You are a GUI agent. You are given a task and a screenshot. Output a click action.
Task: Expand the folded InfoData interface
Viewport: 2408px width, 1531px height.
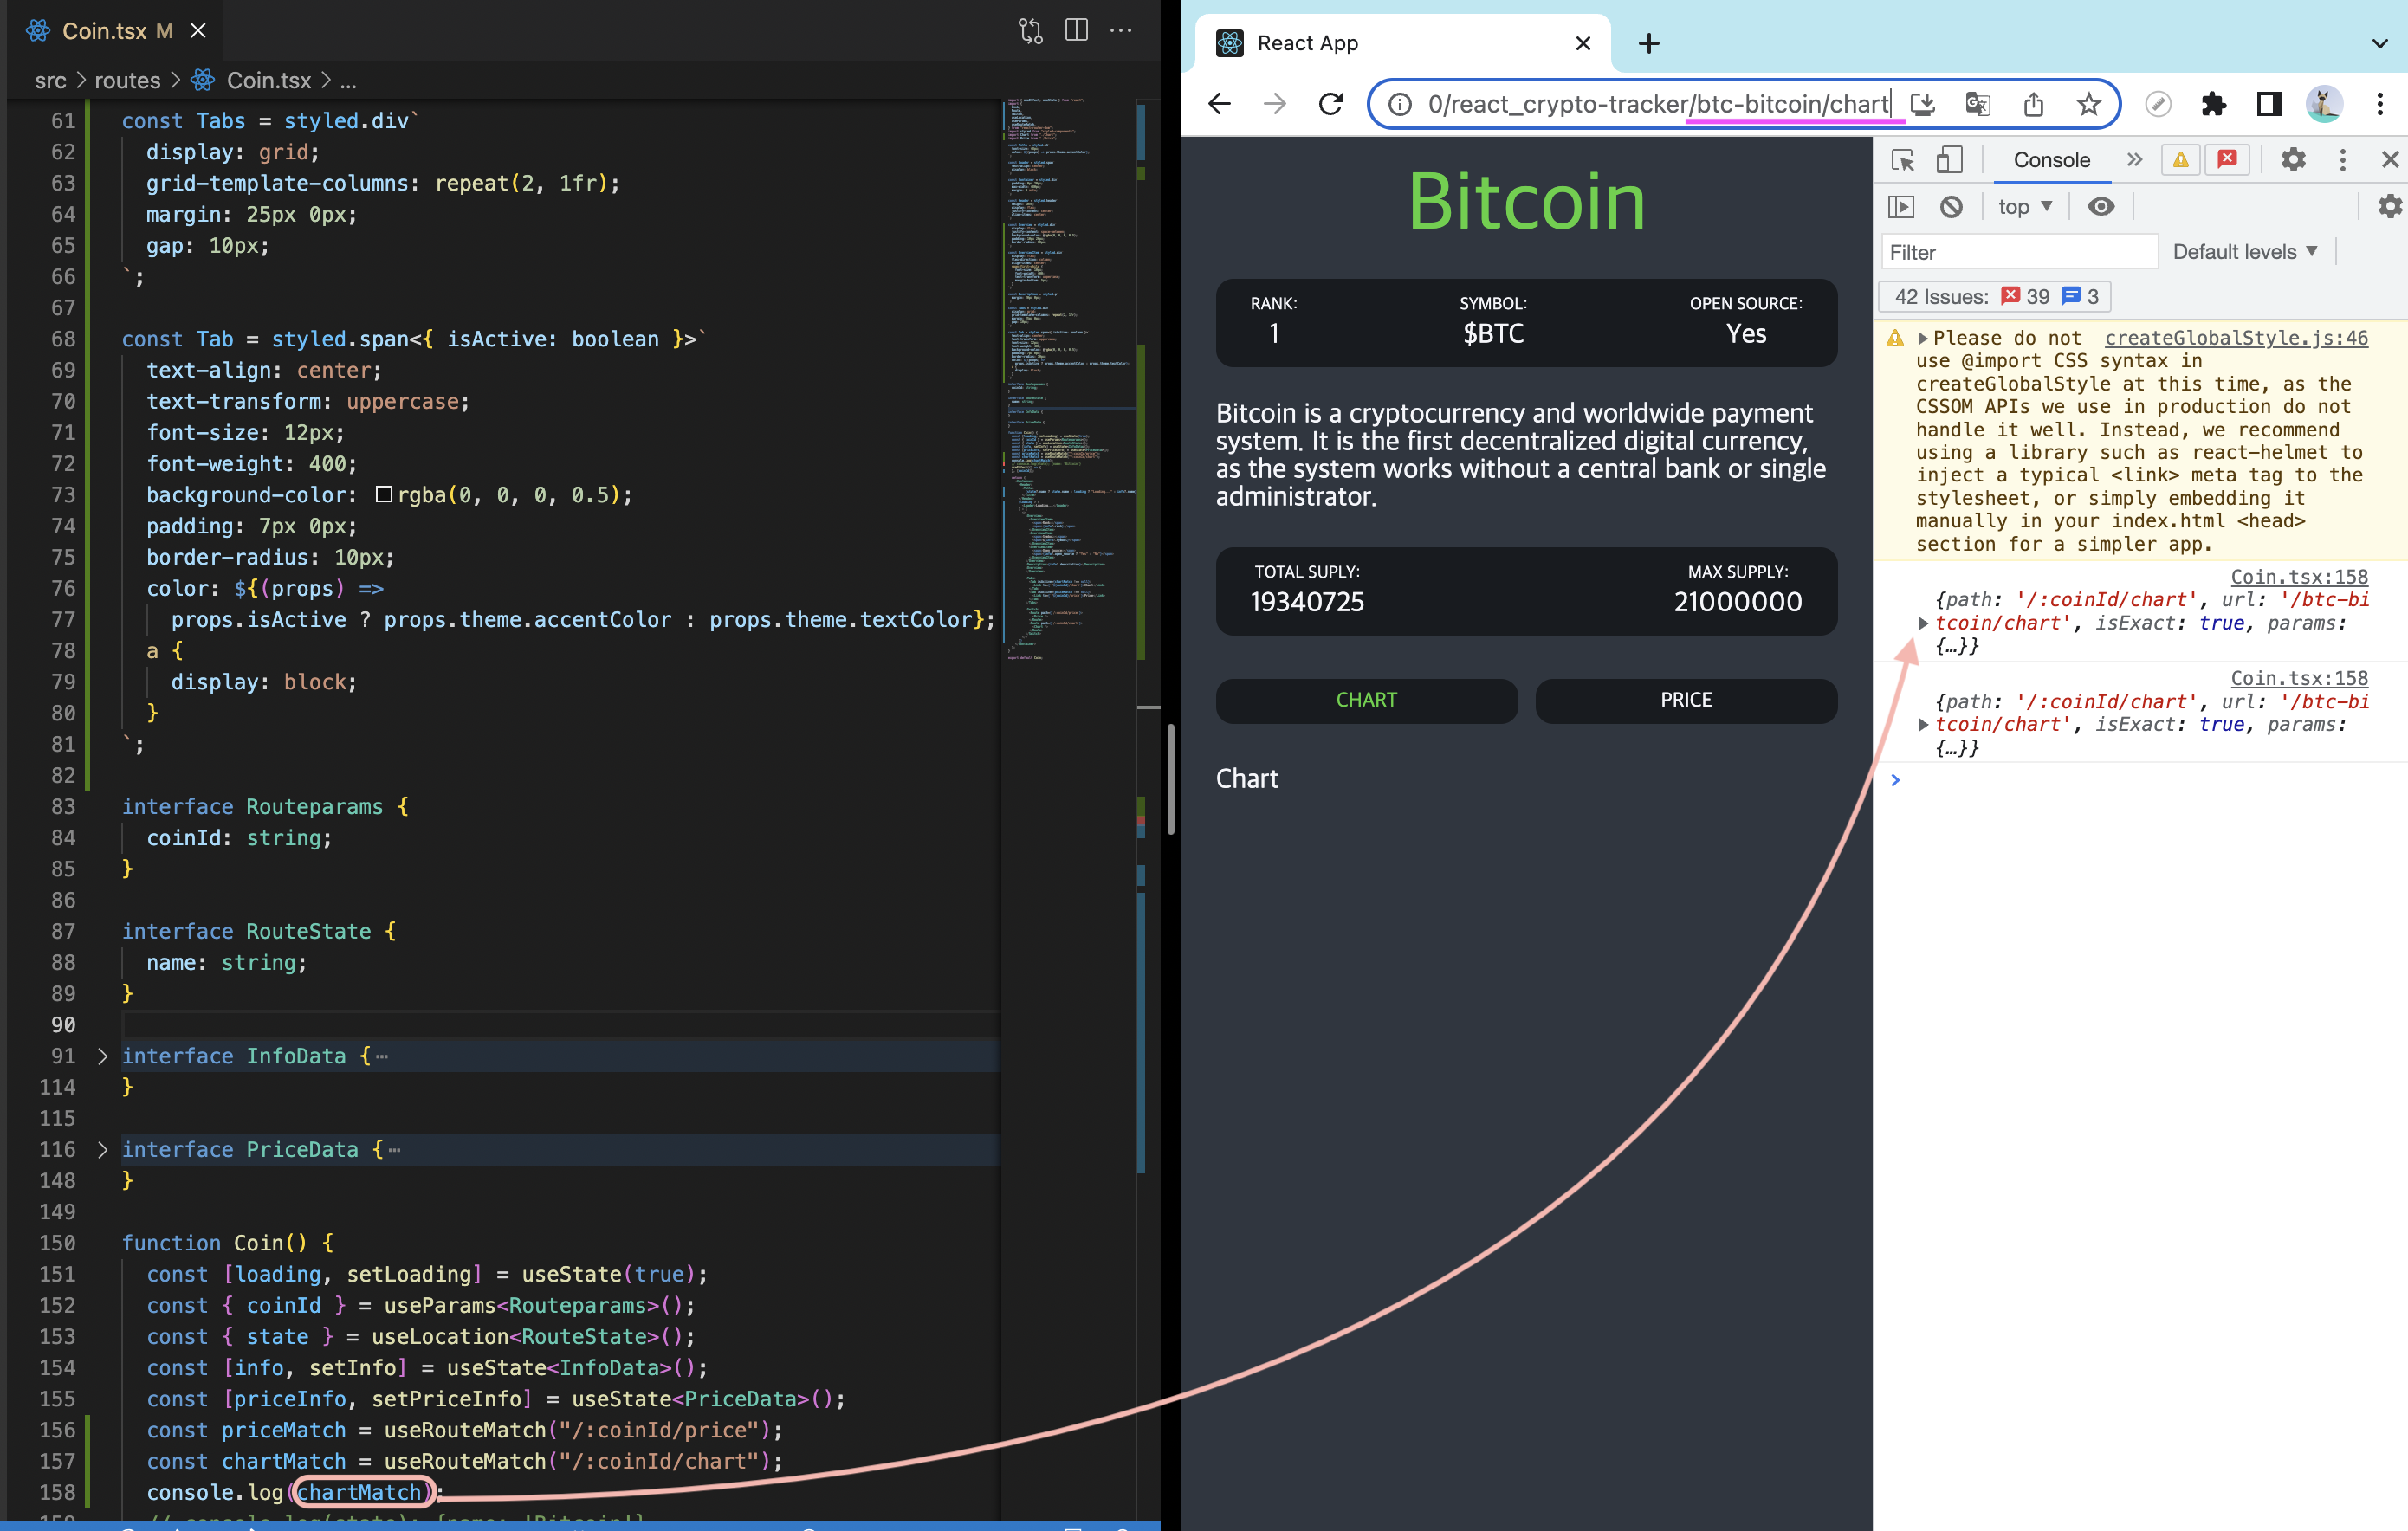tap(102, 1056)
